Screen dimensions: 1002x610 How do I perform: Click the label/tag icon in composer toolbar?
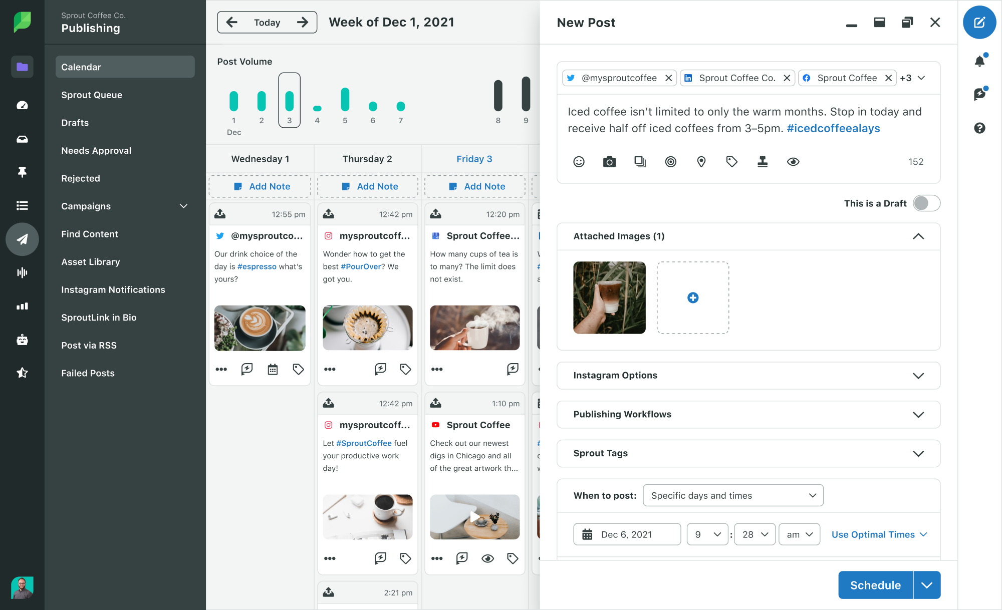731,161
